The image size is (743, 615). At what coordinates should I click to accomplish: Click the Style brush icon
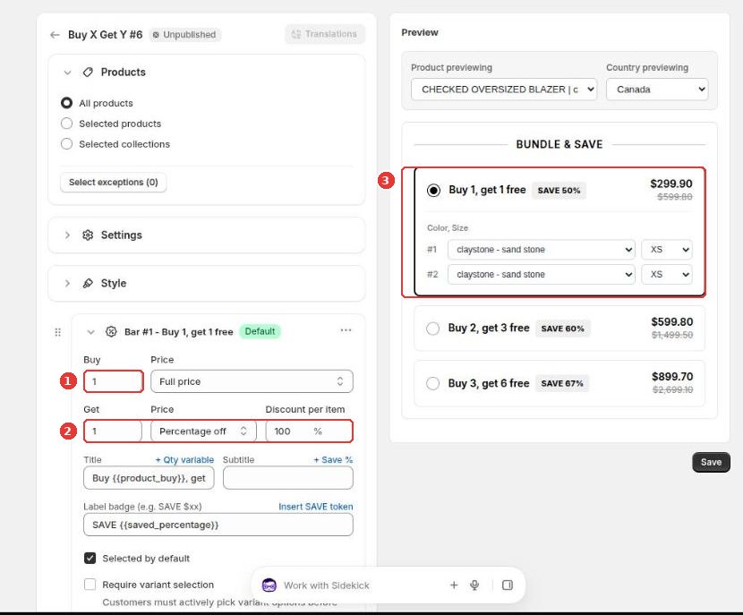click(x=88, y=284)
